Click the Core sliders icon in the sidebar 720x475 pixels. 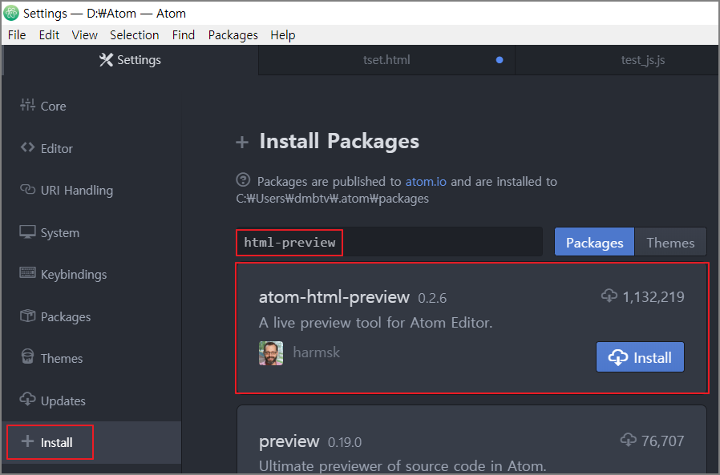(27, 105)
